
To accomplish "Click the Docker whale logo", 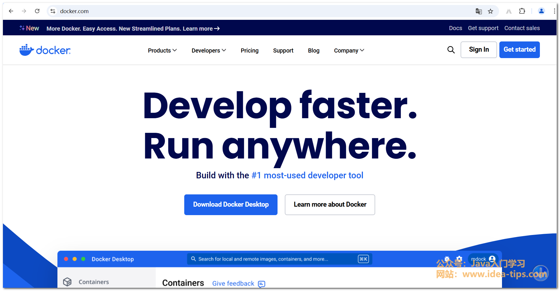I will [45, 50].
